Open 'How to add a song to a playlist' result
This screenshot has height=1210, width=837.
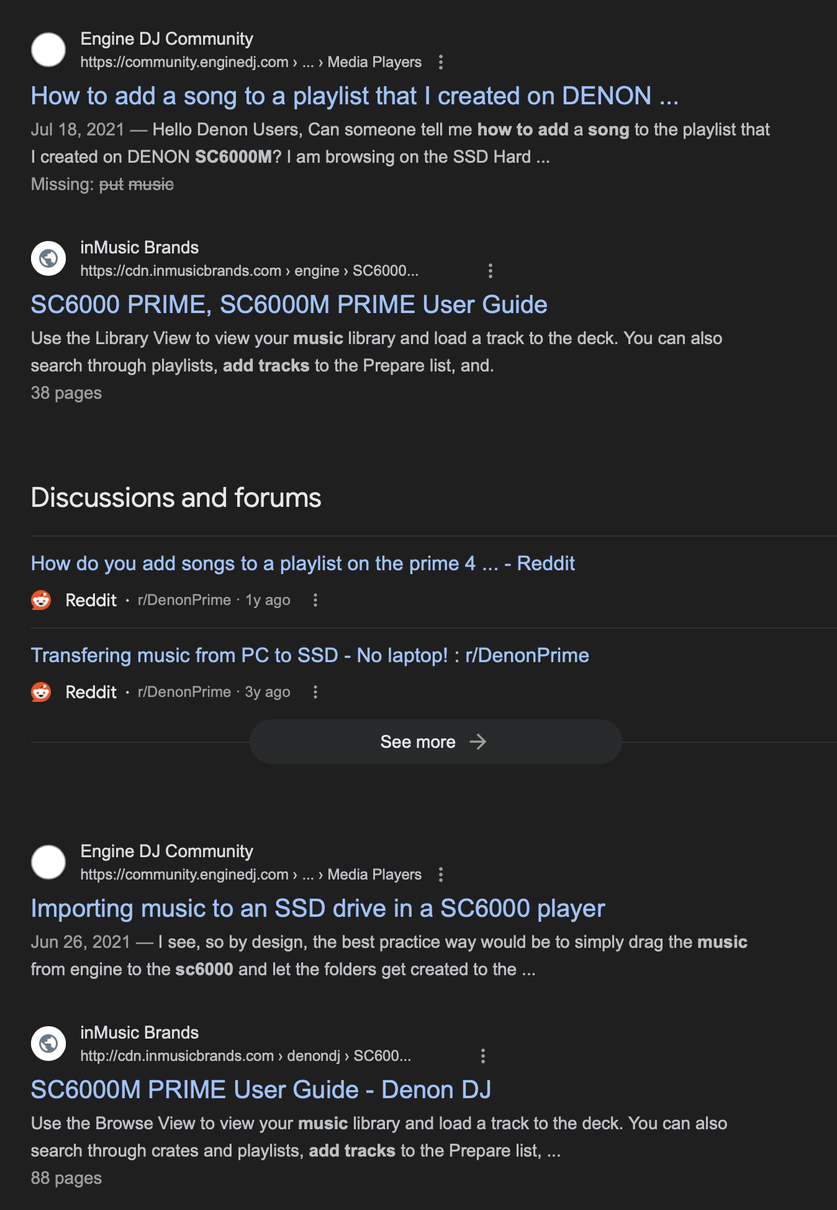click(355, 96)
